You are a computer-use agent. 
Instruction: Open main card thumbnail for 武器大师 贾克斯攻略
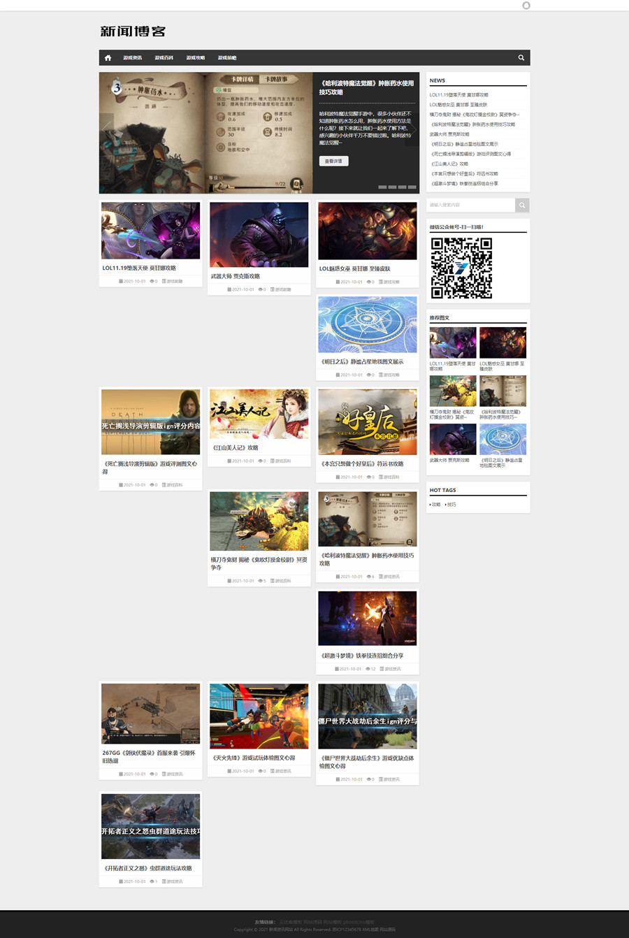259,235
